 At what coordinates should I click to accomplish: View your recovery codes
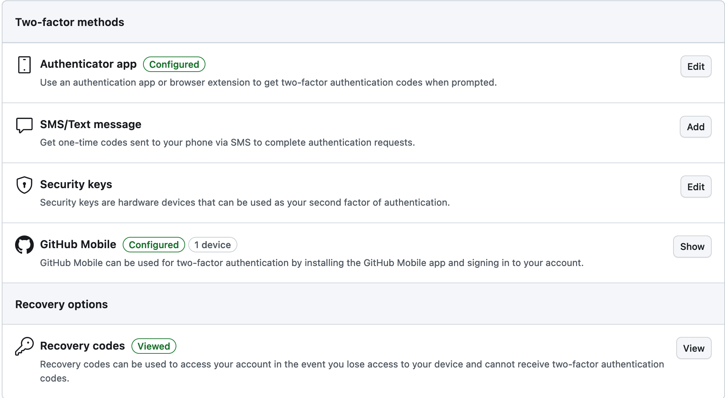coord(693,348)
